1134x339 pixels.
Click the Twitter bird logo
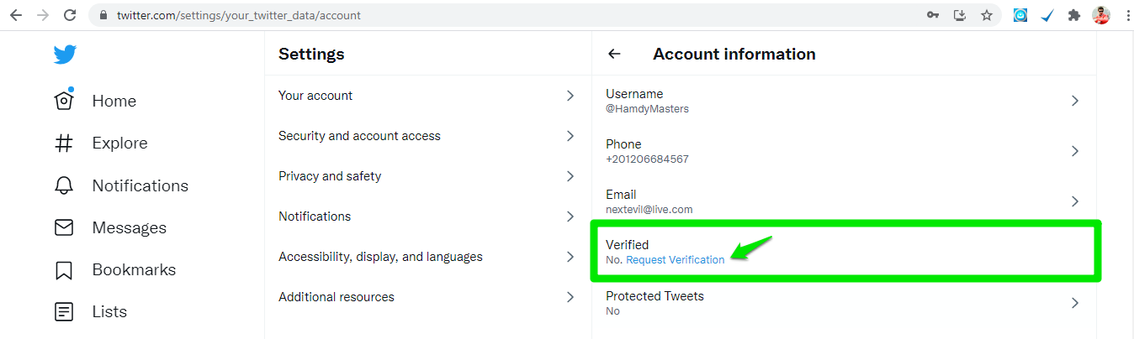click(x=65, y=55)
